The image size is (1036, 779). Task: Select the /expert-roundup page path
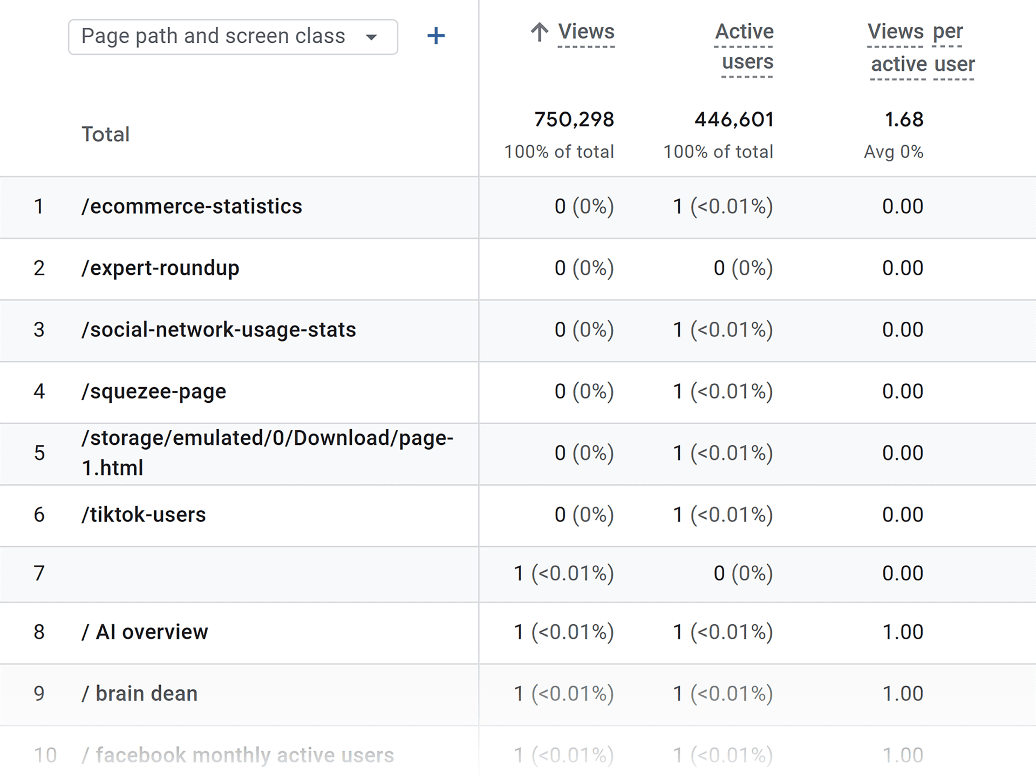pos(160,268)
